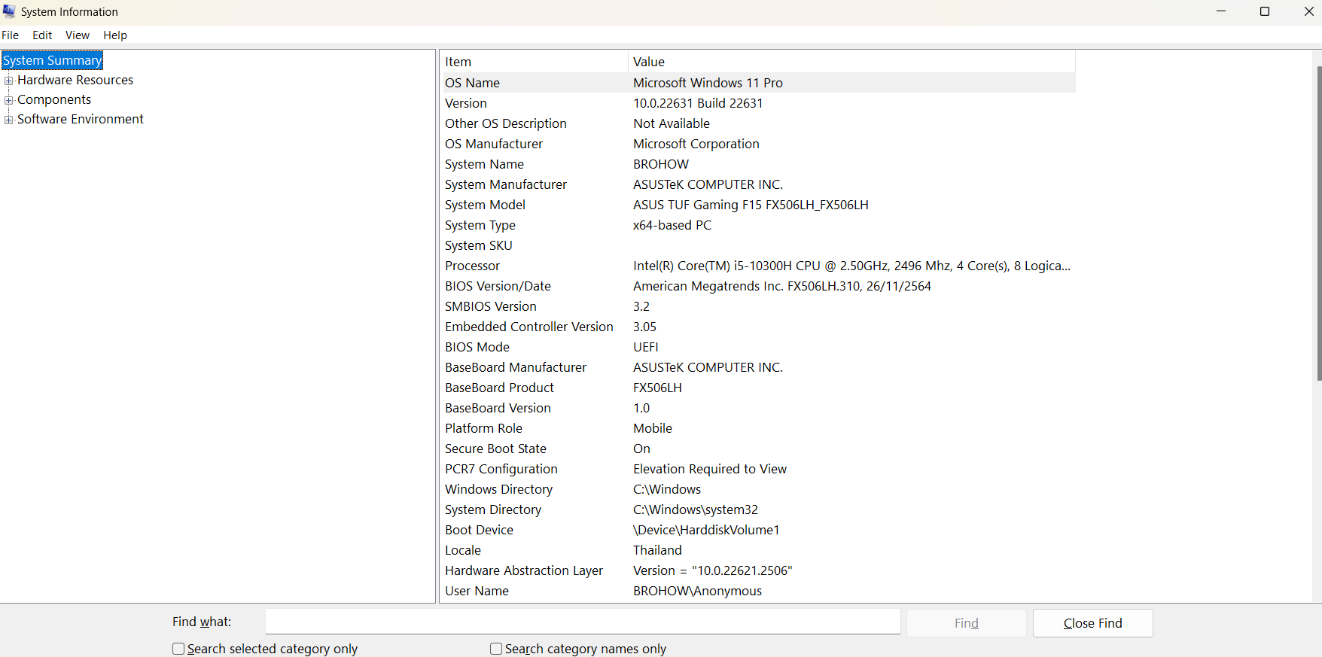Image resolution: width=1322 pixels, height=657 pixels.
Task: Select the Windows Directory row
Action: pos(758,489)
